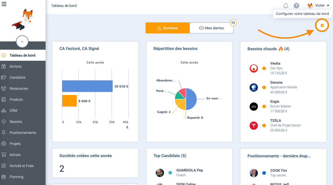Click the Positionnements - dernière étape heading
This screenshot has width=333, height=185.
click(x=279, y=156)
